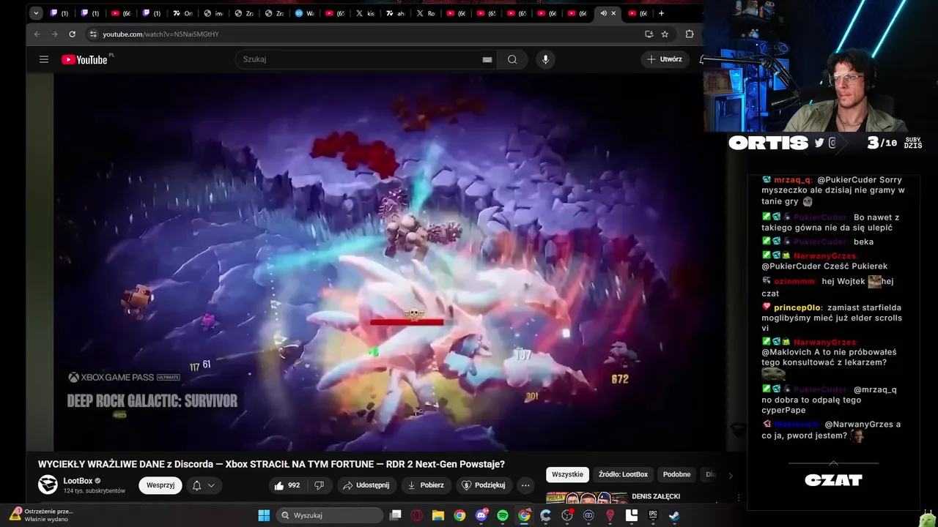Select the Wszystkie filter chip
This screenshot has height=527, width=938.
tap(567, 474)
